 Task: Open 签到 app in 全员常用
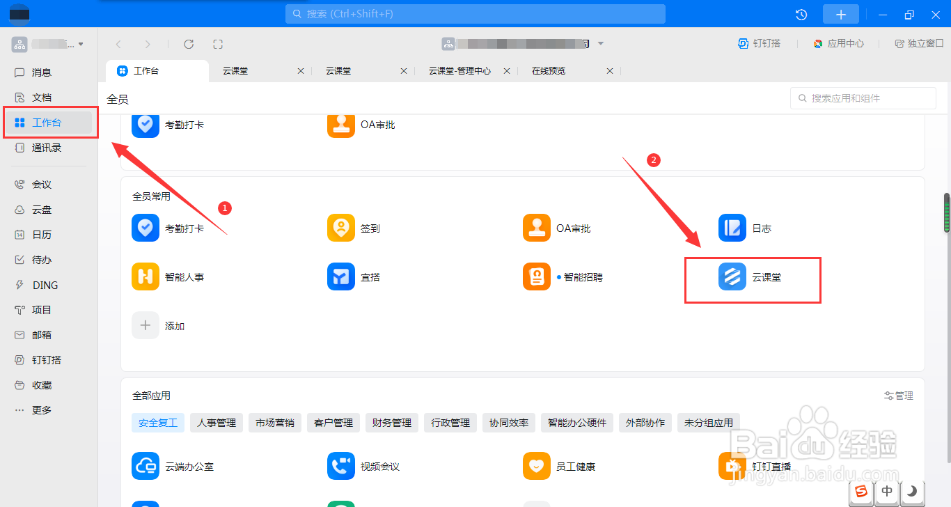pyautogui.click(x=354, y=228)
